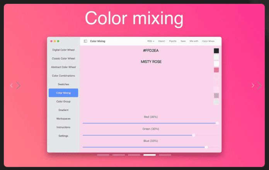This screenshot has height=170, width=269.
Task: Toggle the sidebar icon beside Color Mixing title
Action: point(85,41)
